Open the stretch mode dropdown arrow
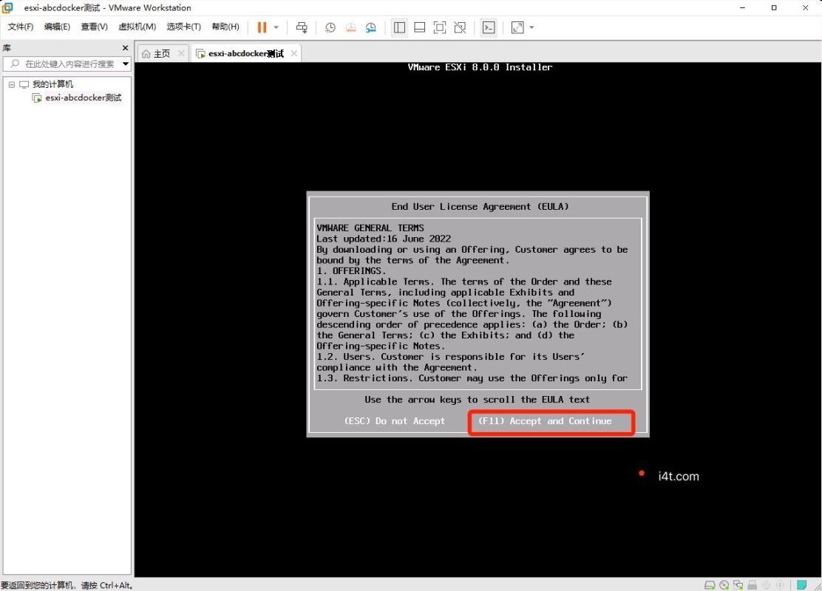 [531, 27]
